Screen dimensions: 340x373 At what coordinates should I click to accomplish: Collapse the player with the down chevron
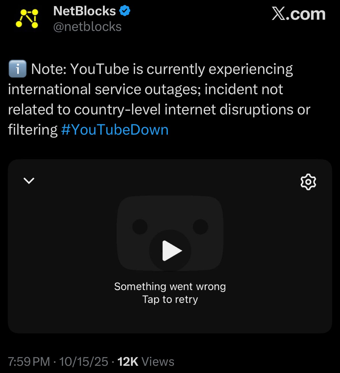(x=29, y=181)
